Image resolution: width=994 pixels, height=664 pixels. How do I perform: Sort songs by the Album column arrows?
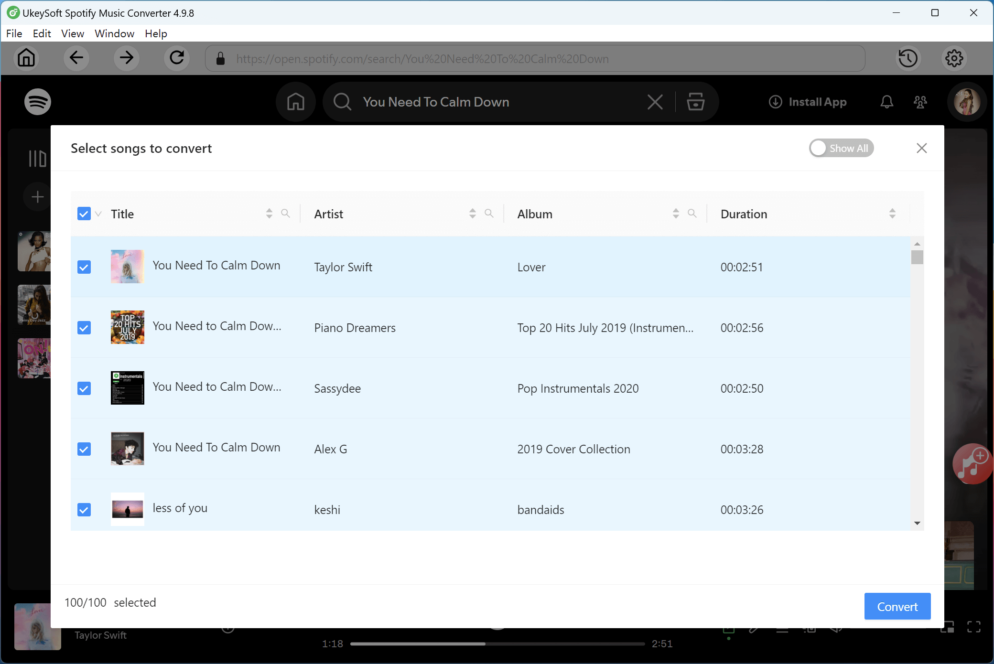point(675,214)
